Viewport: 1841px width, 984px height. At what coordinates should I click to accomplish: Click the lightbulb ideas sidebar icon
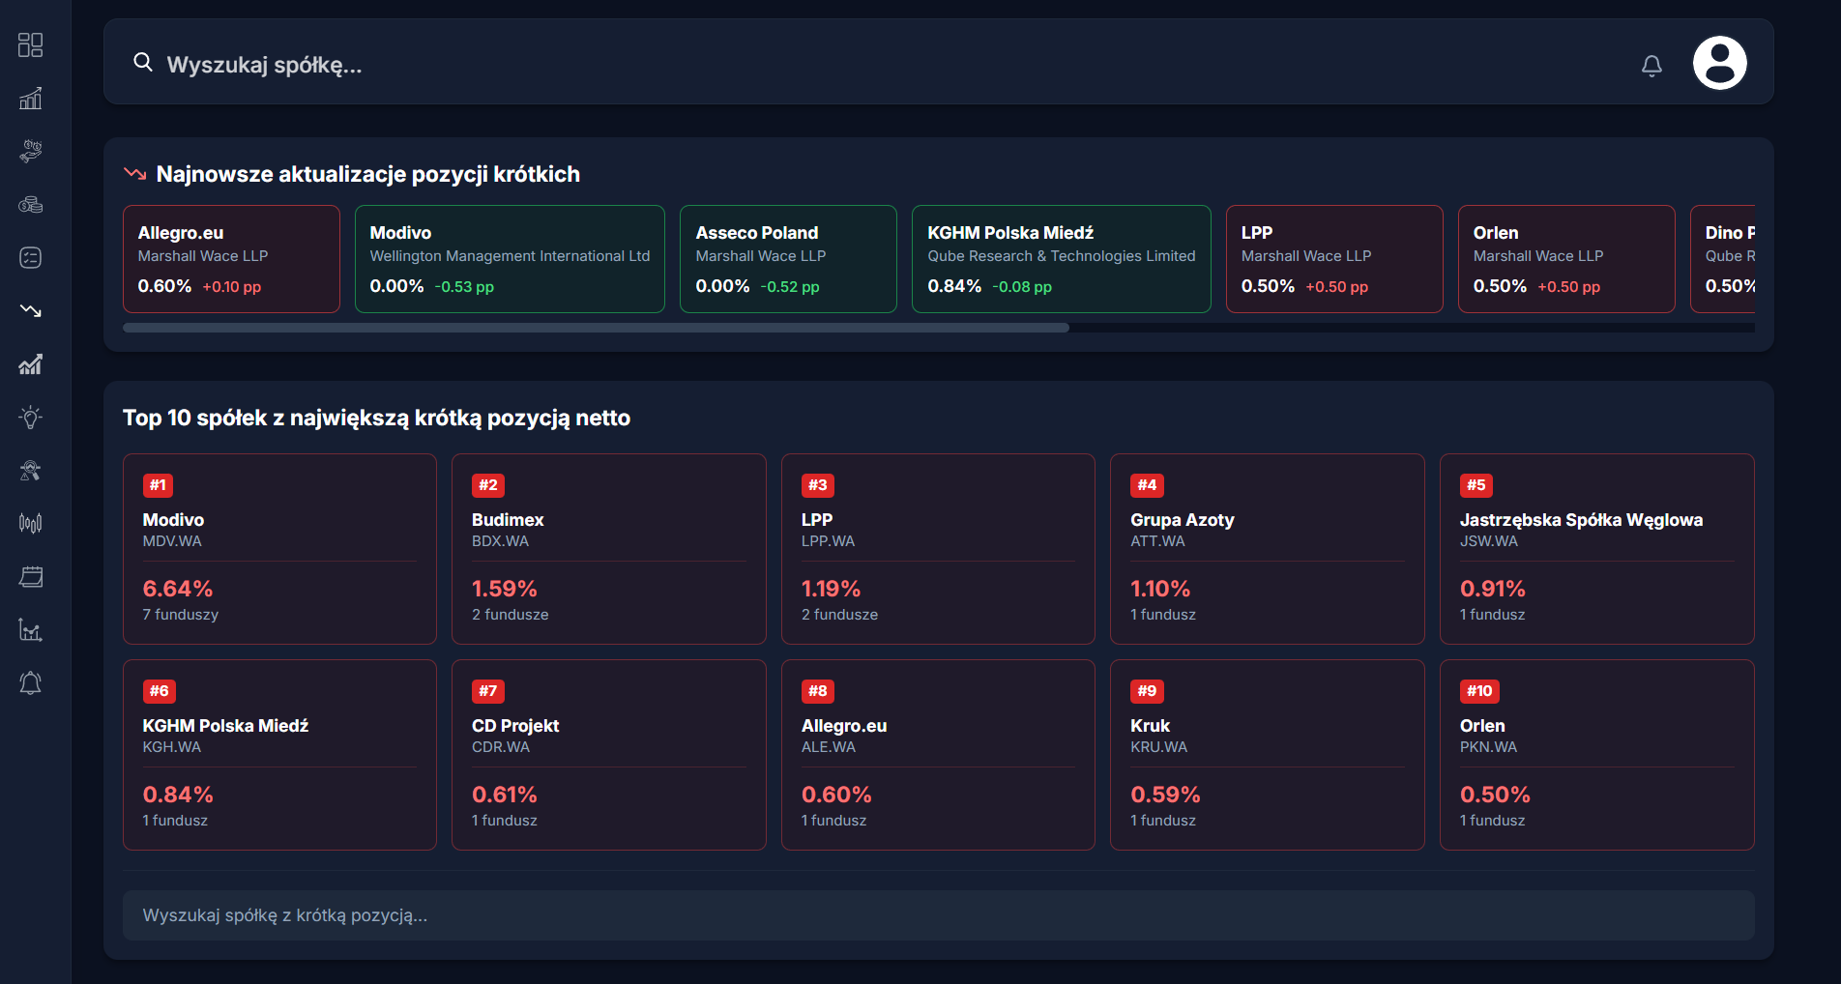(x=31, y=418)
